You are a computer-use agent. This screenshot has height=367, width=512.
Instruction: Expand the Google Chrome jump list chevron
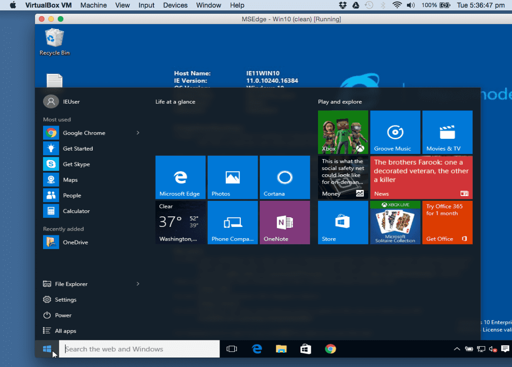click(137, 133)
